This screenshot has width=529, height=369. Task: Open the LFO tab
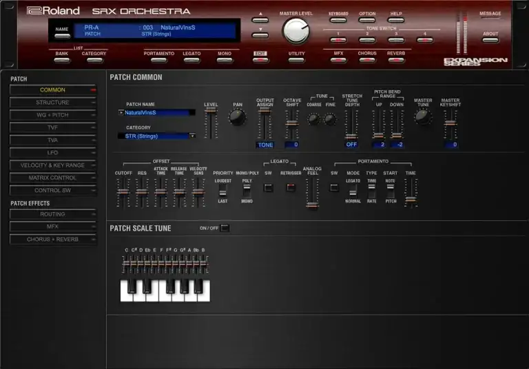tap(53, 153)
